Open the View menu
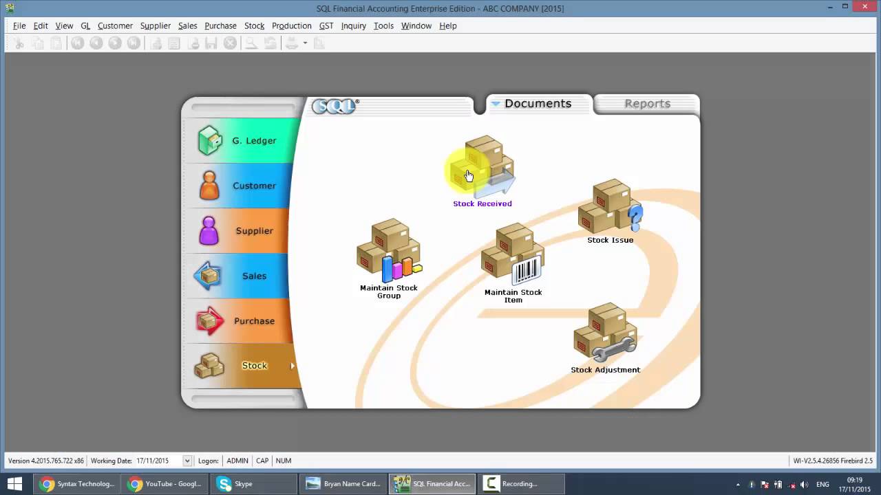The width and height of the screenshot is (881, 495). (64, 25)
